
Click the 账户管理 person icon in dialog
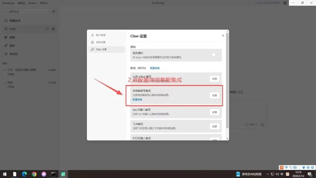pos(92,35)
